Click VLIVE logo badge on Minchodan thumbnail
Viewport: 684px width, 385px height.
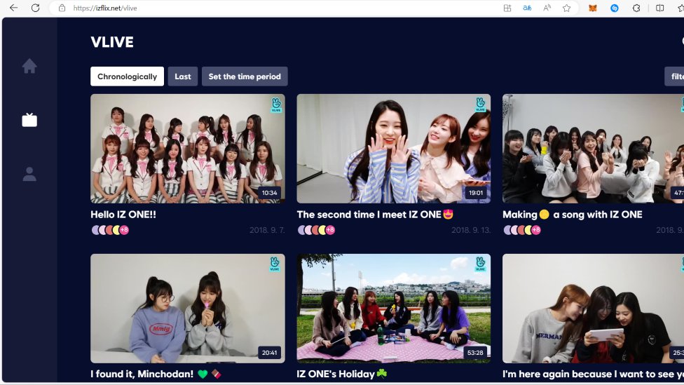pyautogui.click(x=275, y=264)
